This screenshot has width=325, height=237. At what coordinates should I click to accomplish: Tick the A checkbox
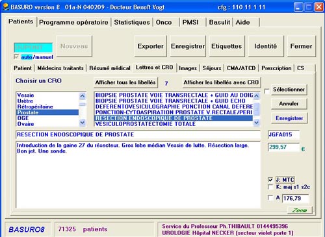[x=270, y=197]
